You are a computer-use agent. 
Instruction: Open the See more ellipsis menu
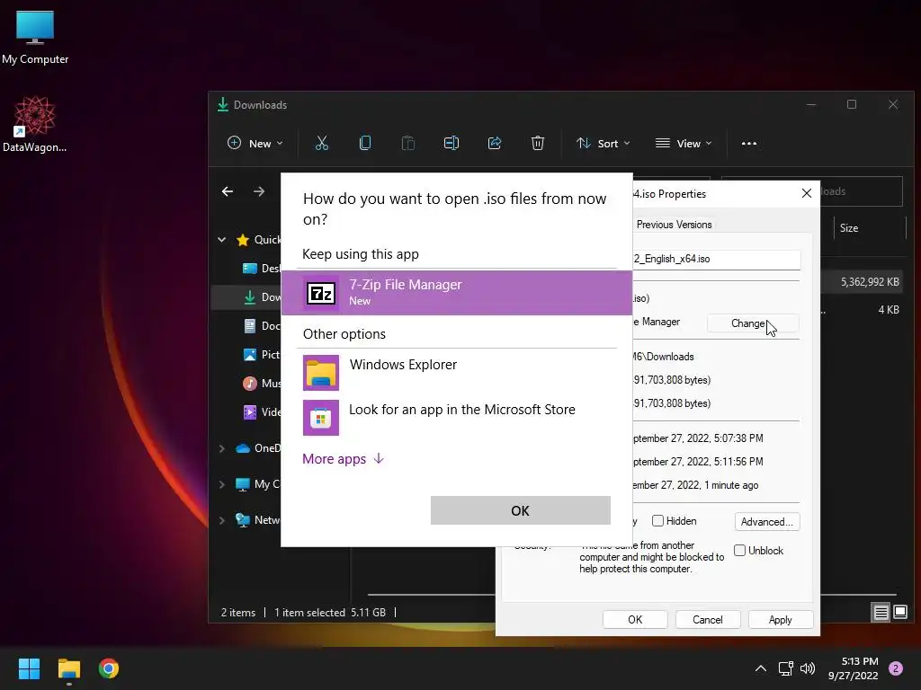click(749, 143)
